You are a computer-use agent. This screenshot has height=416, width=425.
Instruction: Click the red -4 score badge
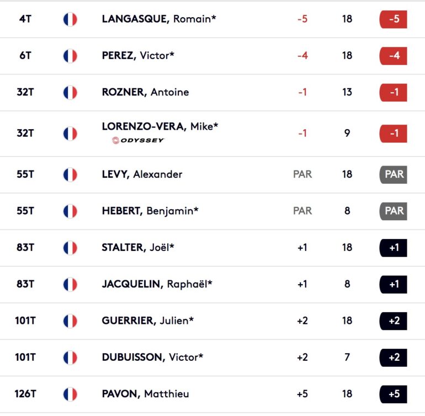[x=393, y=56]
